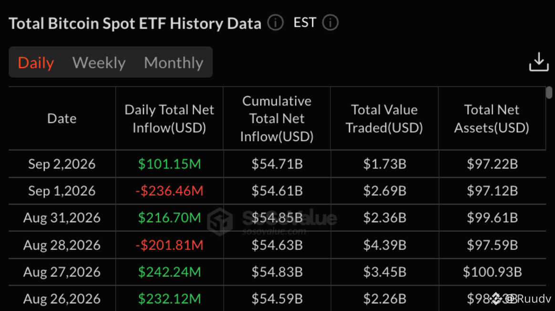Open info icon beside History Data title
Image resolution: width=555 pixels, height=311 pixels.
click(275, 23)
